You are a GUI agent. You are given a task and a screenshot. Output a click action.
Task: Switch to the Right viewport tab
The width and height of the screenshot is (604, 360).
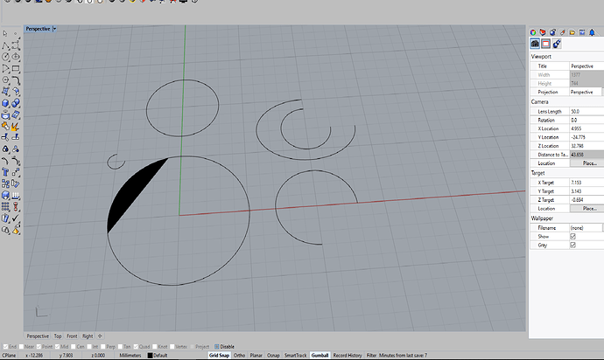88,336
